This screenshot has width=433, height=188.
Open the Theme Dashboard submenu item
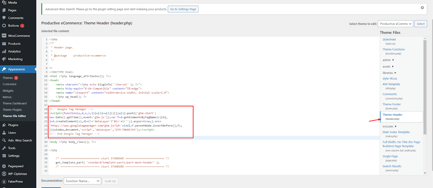[15, 103]
